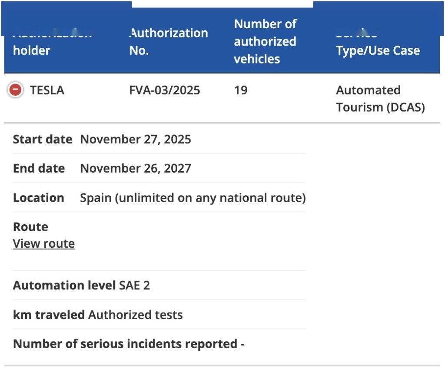Viewport: 445px width, 369px height.
Task: Click the Start date label
Action: point(43,139)
